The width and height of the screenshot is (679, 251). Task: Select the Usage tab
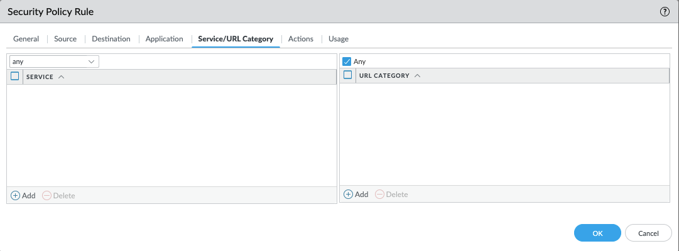[x=339, y=39]
